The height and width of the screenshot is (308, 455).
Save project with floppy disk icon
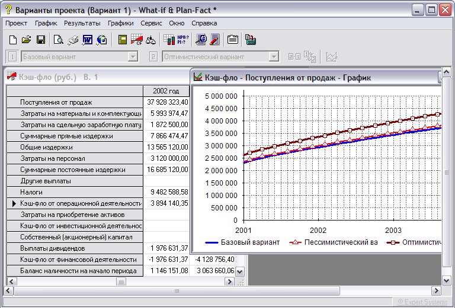pyautogui.click(x=41, y=40)
